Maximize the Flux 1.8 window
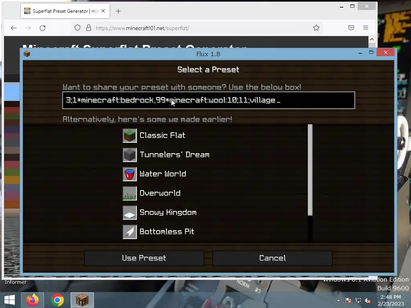This screenshot has height=308, width=411. (371, 53)
